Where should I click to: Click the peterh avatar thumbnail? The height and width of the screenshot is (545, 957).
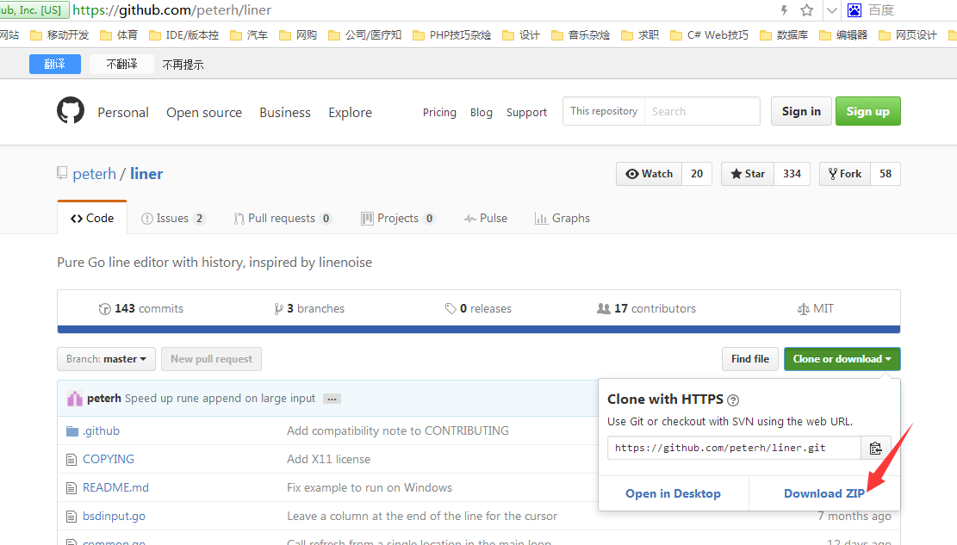(74, 399)
